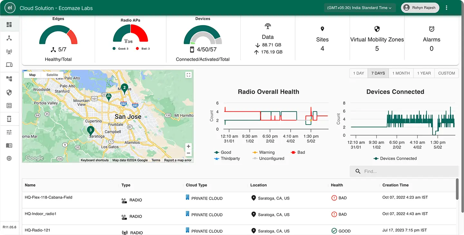Open the India Standard Time timezone dropdown

(359, 8)
